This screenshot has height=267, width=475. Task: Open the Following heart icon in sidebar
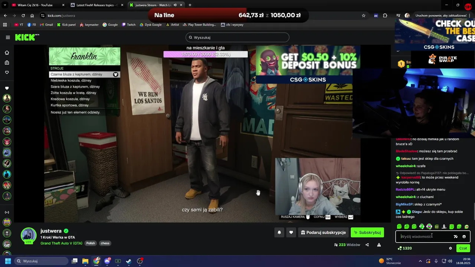7,72
